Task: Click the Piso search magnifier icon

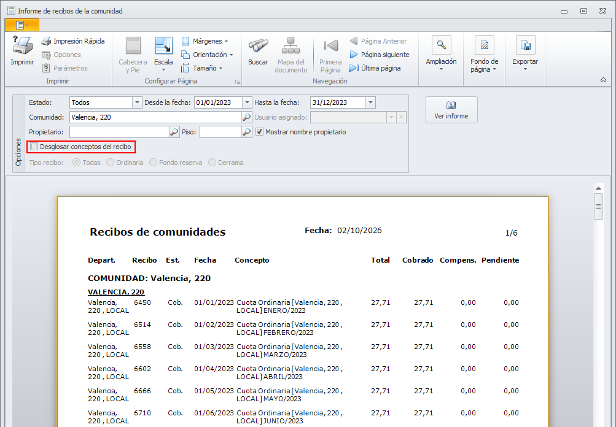Action: tap(247, 132)
